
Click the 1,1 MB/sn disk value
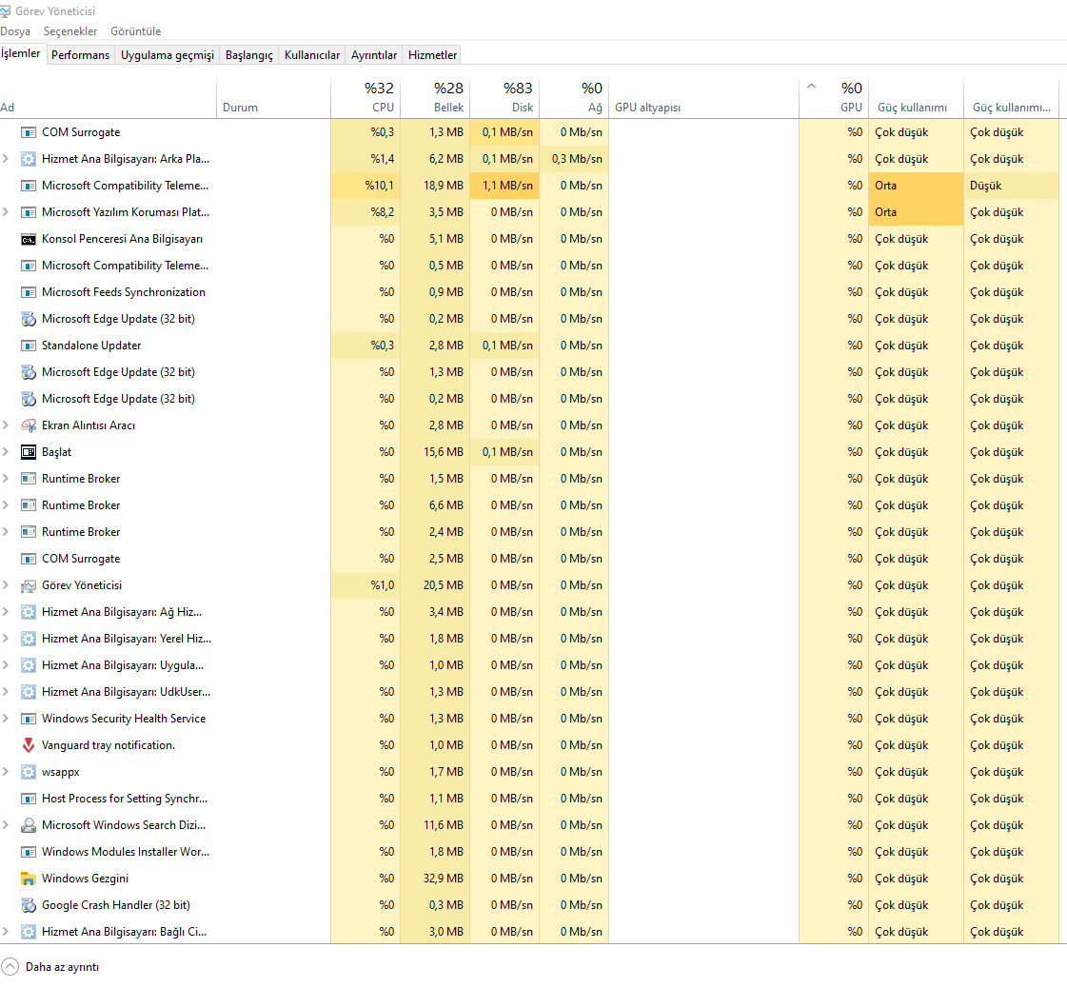pyautogui.click(x=507, y=186)
